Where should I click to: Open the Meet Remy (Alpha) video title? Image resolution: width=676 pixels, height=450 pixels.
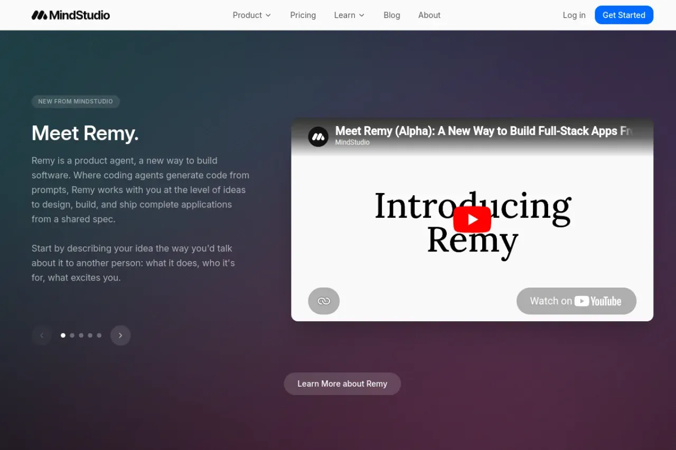point(484,131)
